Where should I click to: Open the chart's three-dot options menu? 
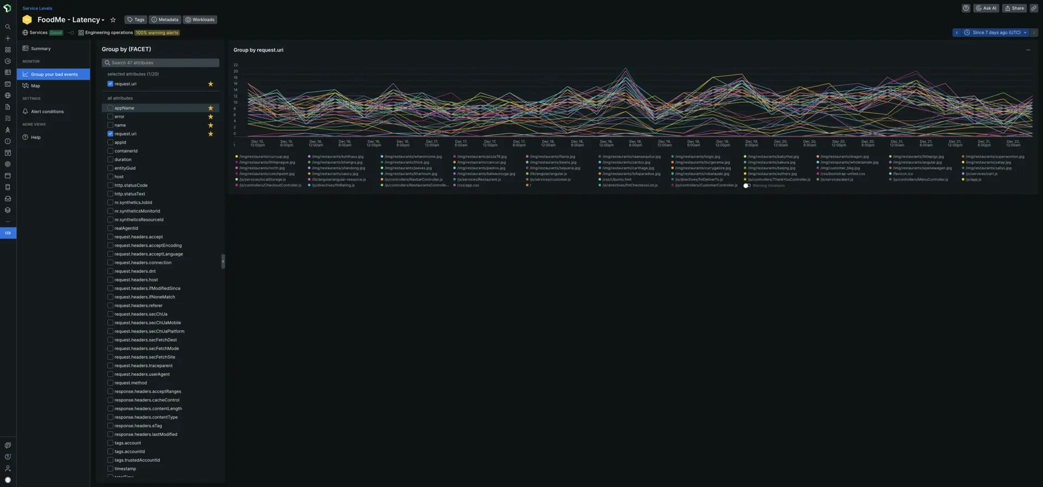pyautogui.click(x=1028, y=50)
